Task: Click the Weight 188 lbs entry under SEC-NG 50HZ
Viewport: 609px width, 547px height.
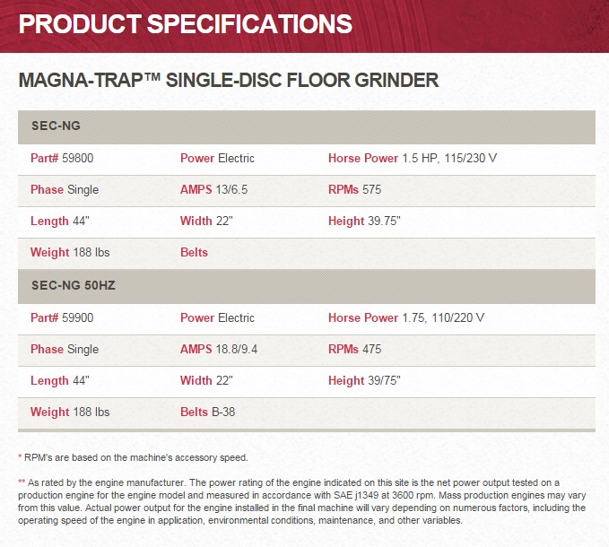Action: 70,412
